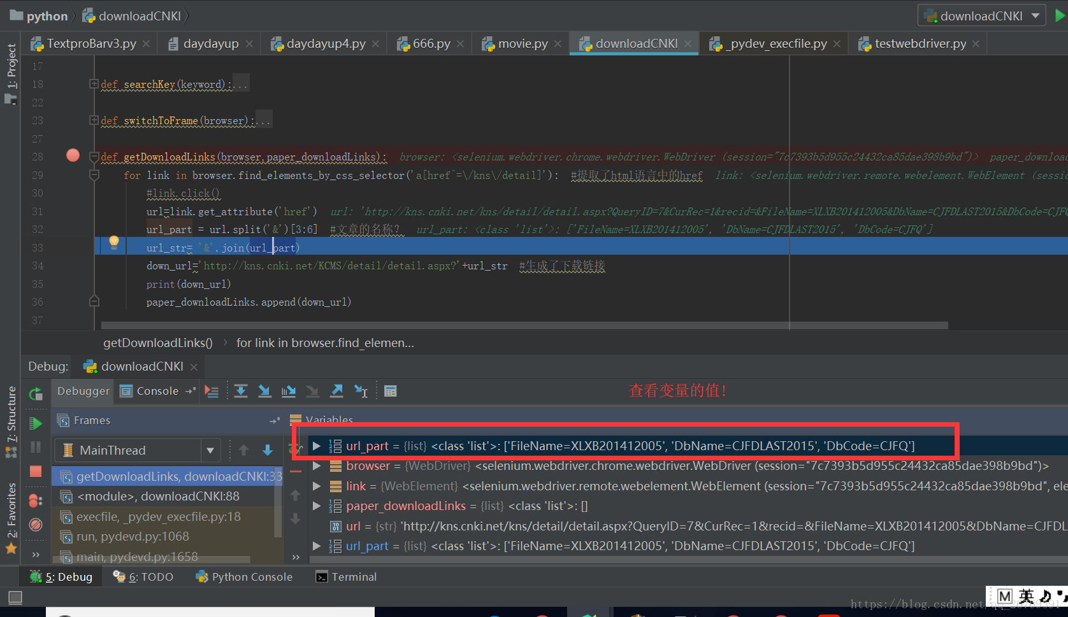Toggle the breakpoint on line 28
The width and height of the screenshot is (1068, 617).
pyautogui.click(x=73, y=155)
